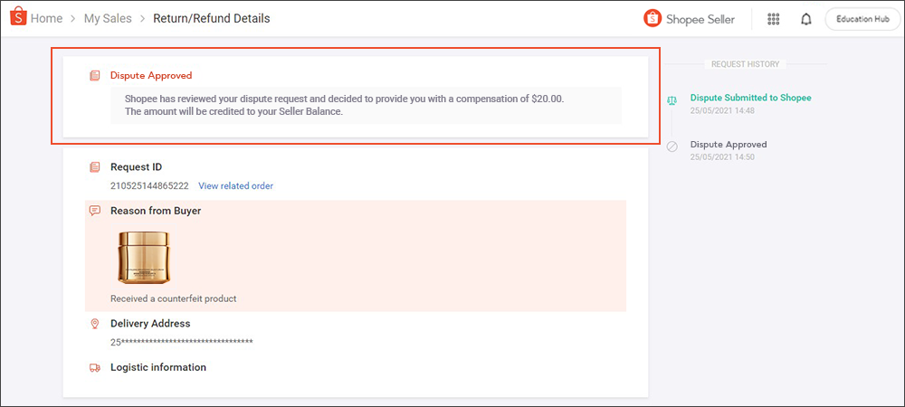Click the Return/Refund Details breadcrumb title
Screen dimensions: 905x407
(x=211, y=19)
